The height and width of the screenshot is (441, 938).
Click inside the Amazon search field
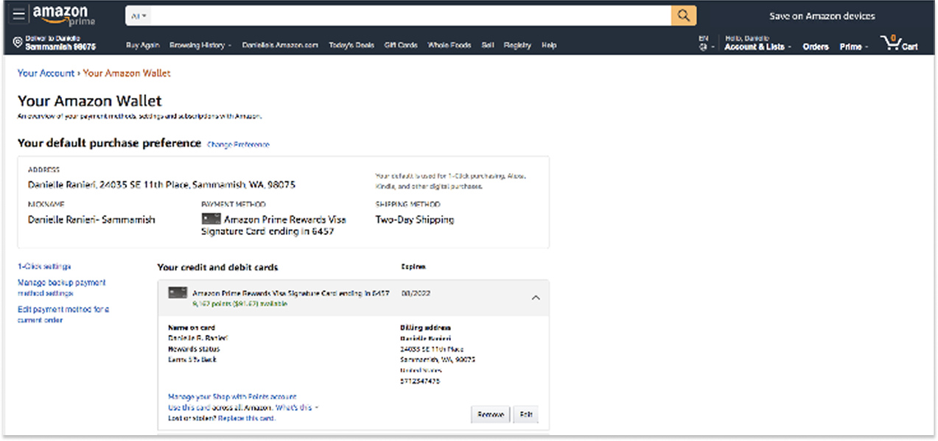409,15
